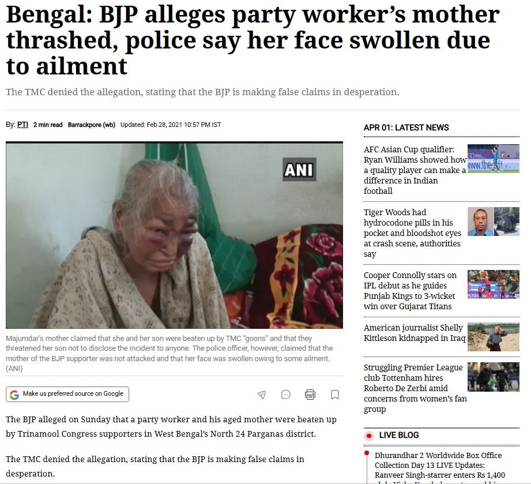531x484 pixels.
Task: Click the Tiger Woods story thumbnail
Action: [x=494, y=222]
